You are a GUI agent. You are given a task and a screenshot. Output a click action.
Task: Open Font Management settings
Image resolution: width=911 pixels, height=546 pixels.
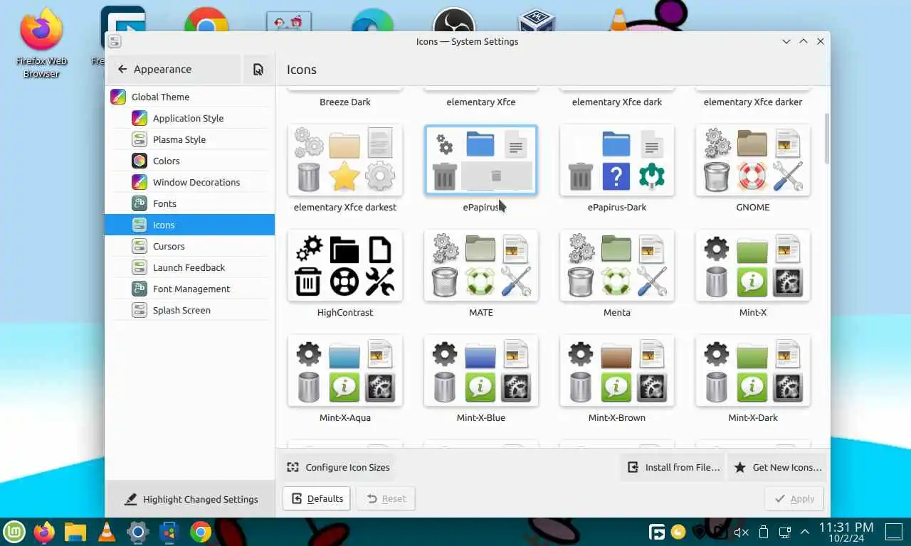pyautogui.click(x=189, y=289)
